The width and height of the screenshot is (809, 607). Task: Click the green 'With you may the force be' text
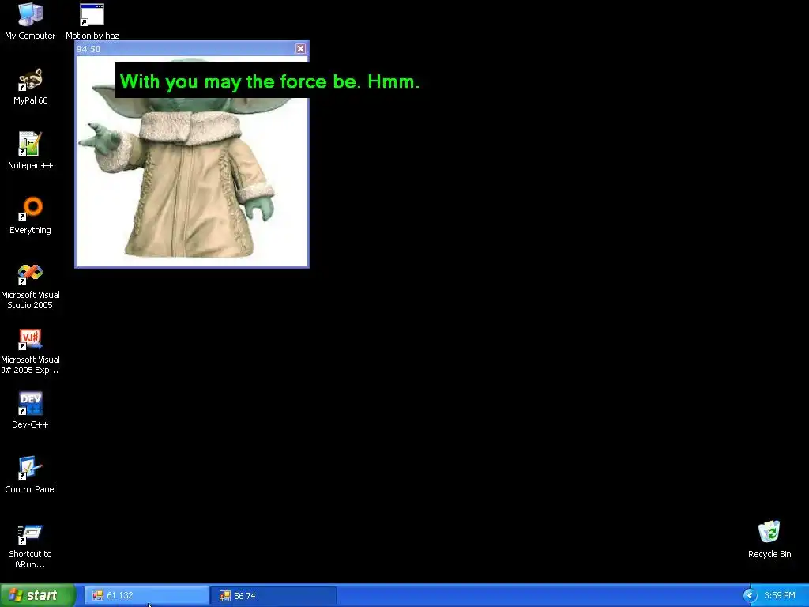point(269,81)
